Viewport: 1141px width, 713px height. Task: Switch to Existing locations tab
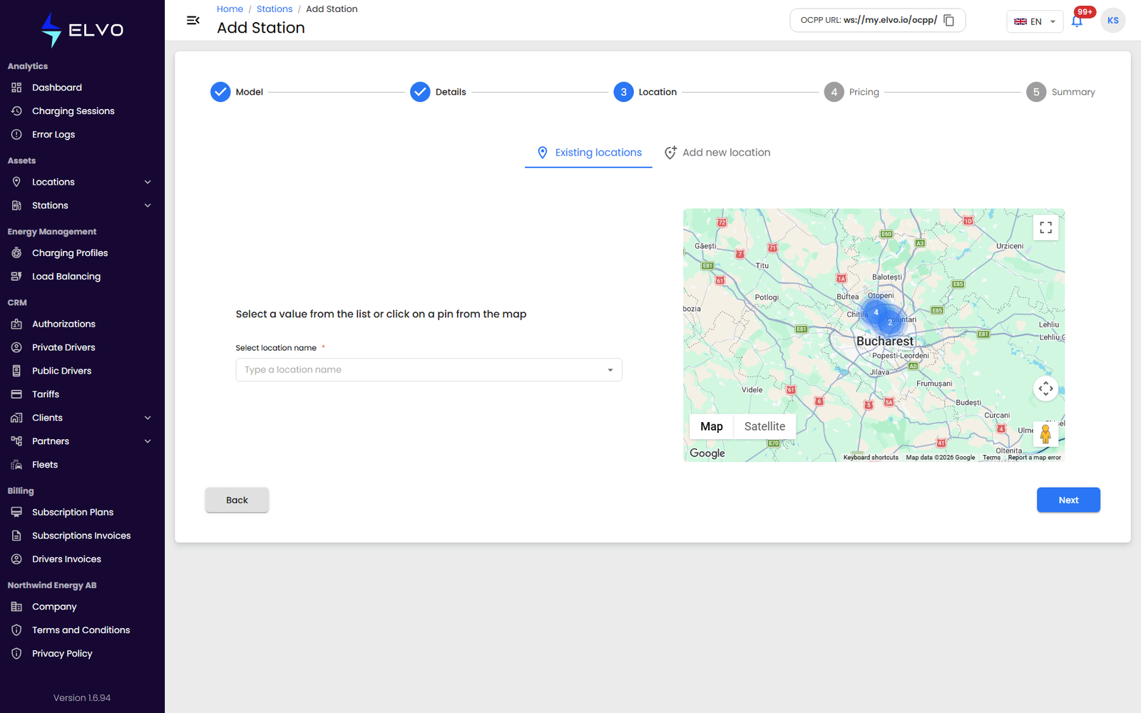click(x=588, y=153)
